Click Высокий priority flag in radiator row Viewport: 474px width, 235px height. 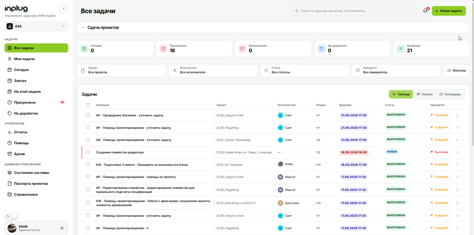click(439, 152)
